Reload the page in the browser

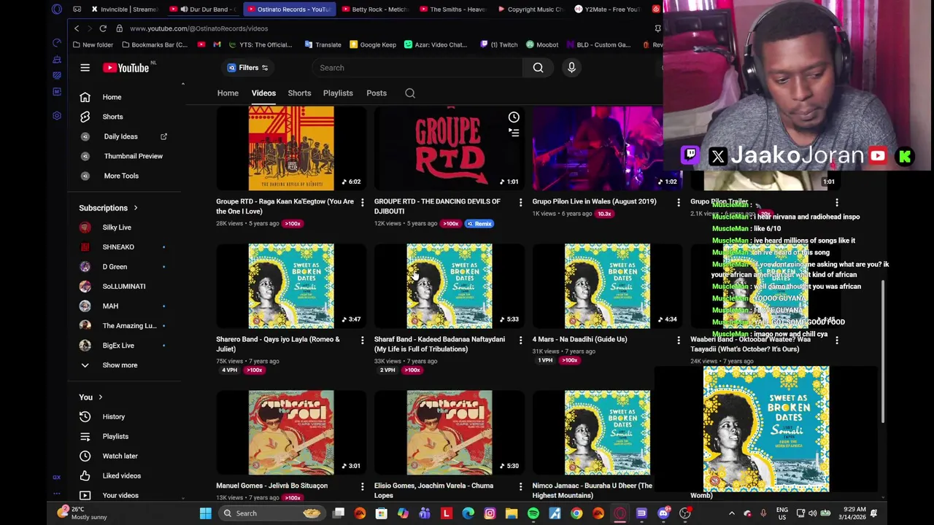click(x=103, y=28)
